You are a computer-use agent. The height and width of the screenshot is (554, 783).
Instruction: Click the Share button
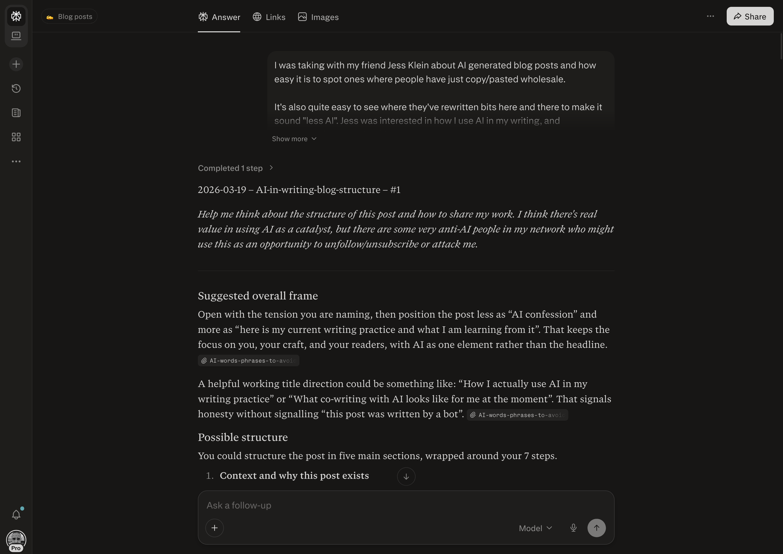point(749,16)
